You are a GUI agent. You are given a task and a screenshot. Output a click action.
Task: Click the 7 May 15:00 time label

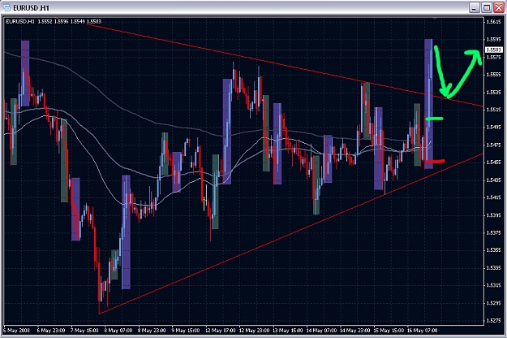coord(84,331)
